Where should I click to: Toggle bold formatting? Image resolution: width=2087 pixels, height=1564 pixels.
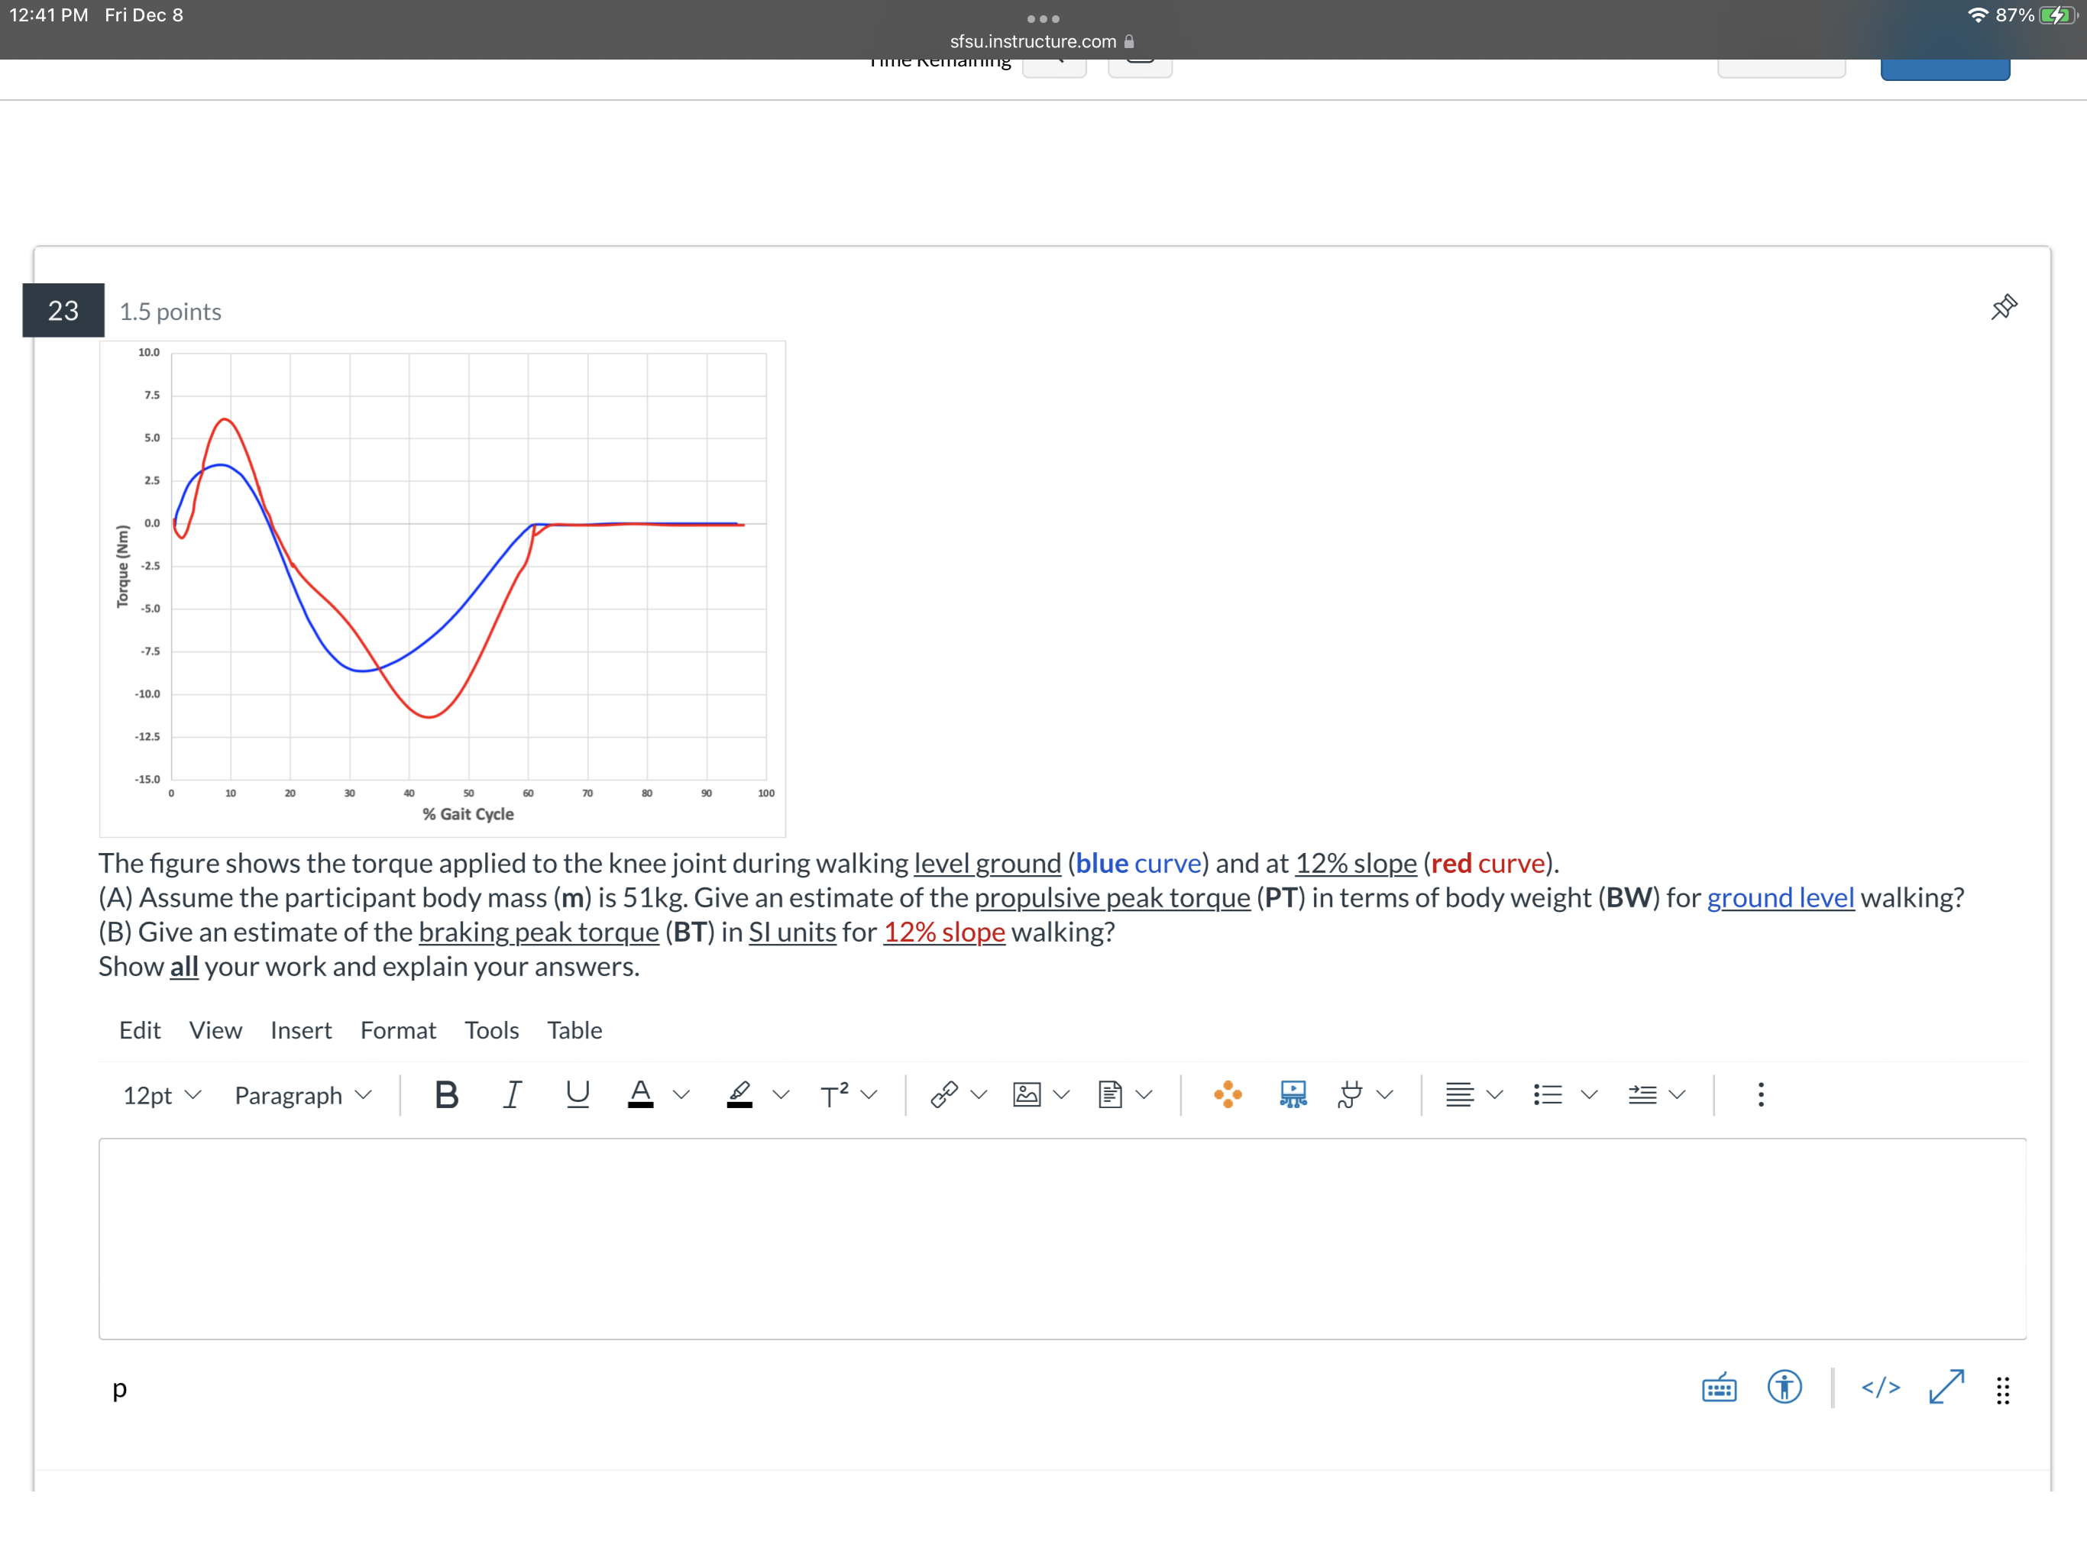(x=446, y=1094)
